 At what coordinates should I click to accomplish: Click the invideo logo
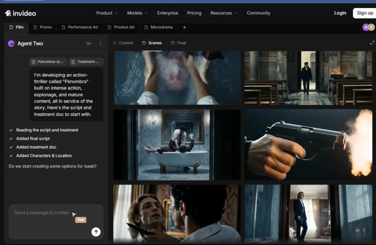pos(21,13)
